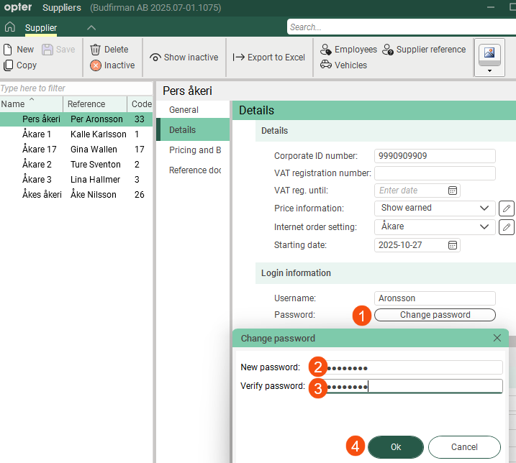Open Employees from the toolbar
The height and width of the screenshot is (463, 516).
(348, 50)
